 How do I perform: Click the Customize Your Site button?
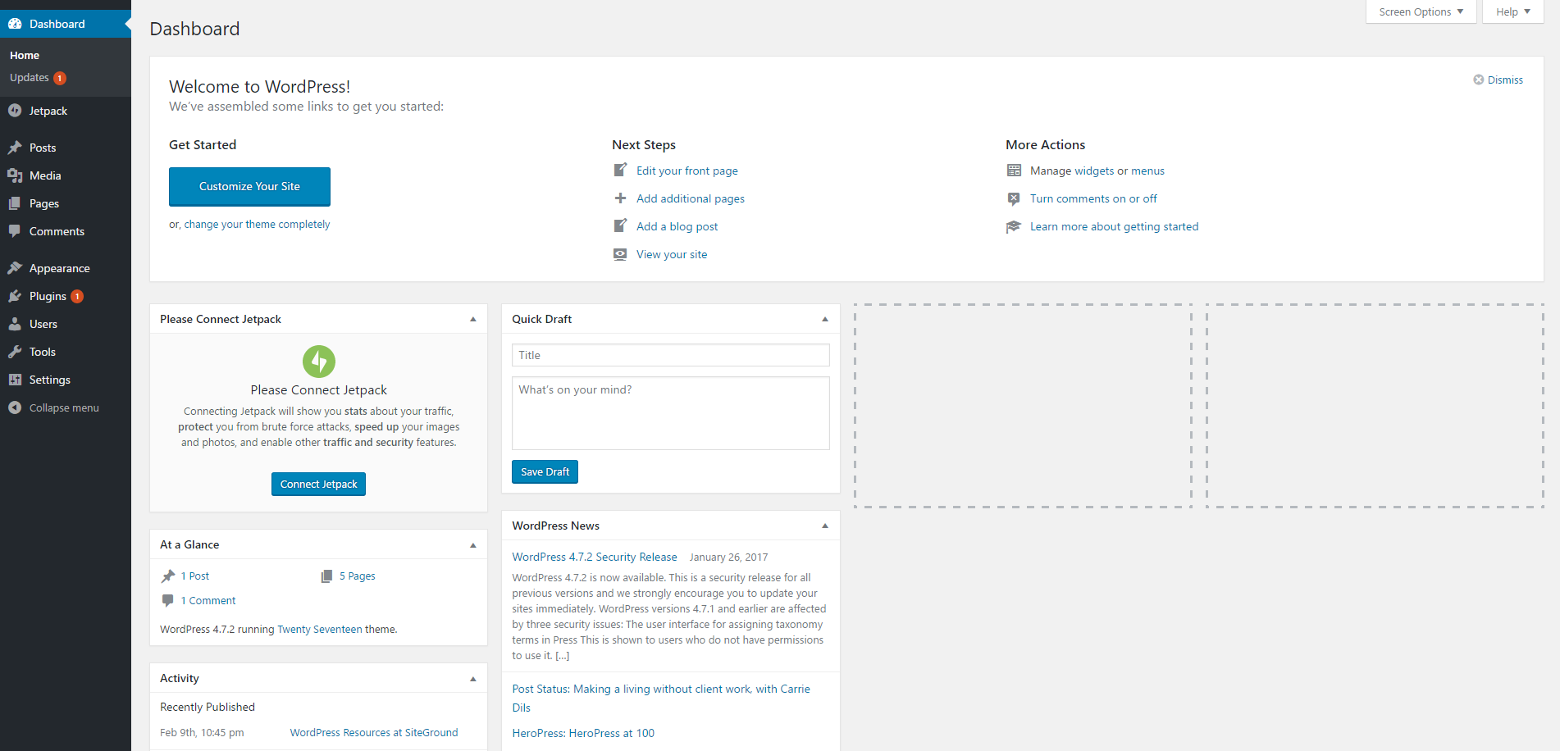click(249, 186)
